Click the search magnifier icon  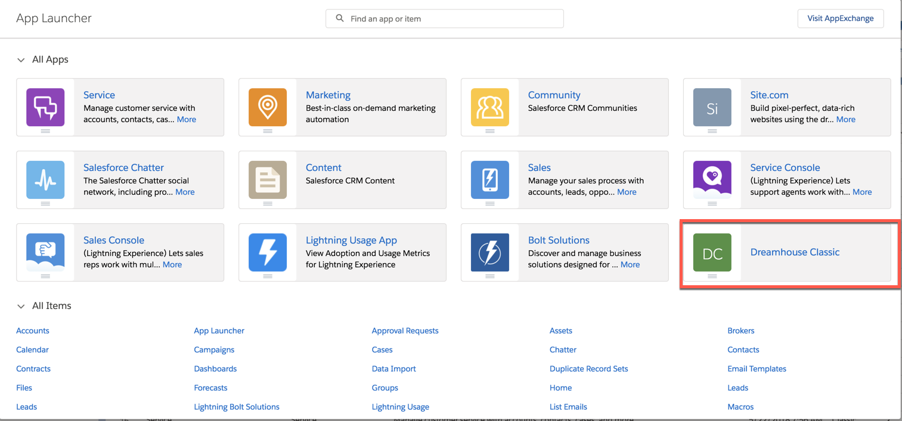340,18
